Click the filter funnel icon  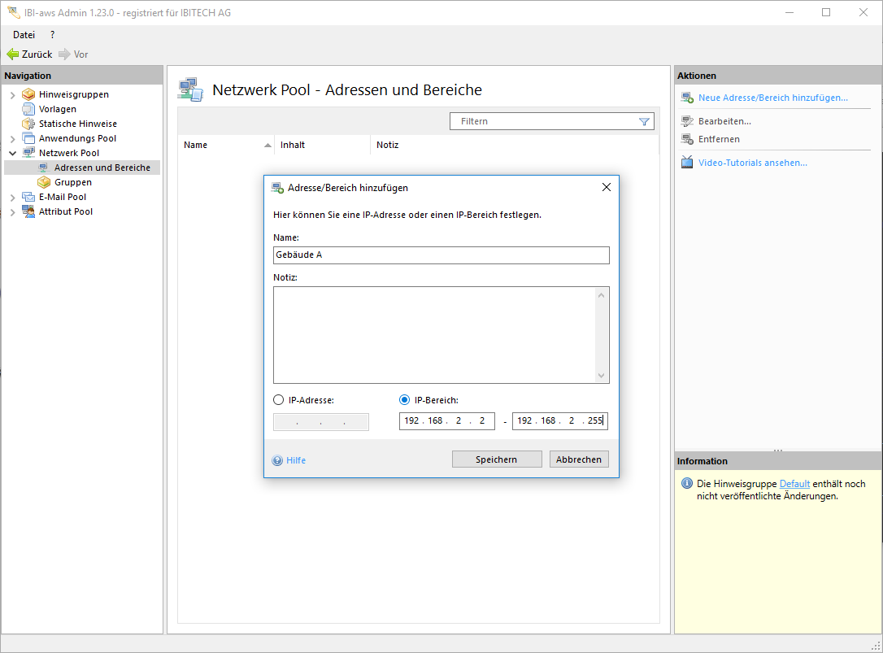point(644,122)
